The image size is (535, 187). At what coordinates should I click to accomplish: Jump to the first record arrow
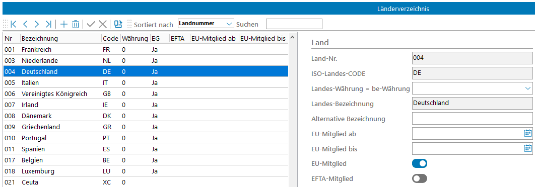click(14, 24)
